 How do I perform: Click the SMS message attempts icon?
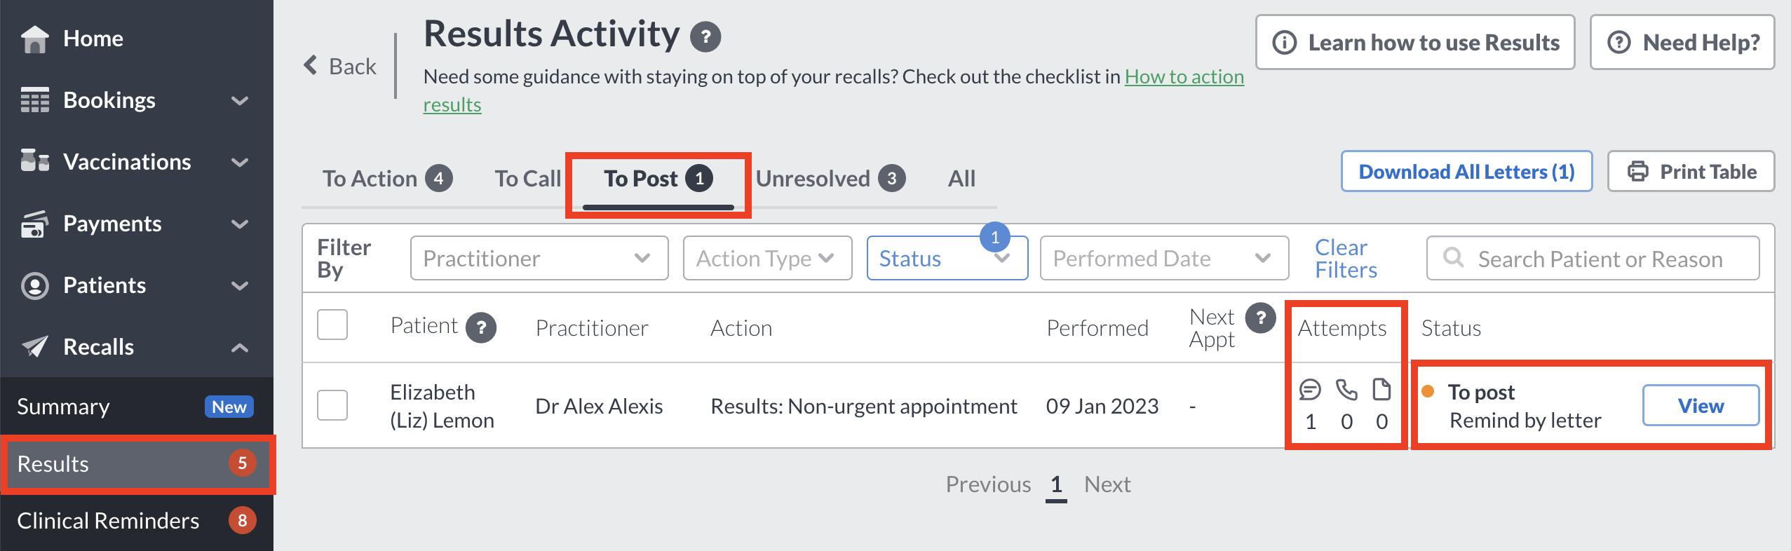coord(1310,389)
